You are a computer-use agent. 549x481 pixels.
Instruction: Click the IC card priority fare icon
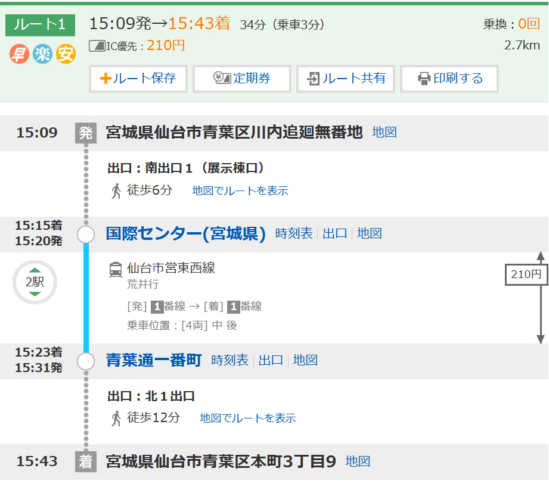pos(97,46)
